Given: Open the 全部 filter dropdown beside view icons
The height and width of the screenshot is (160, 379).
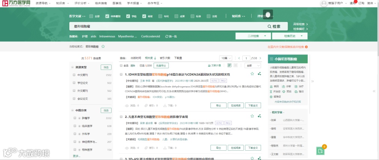Looking at the screenshot, I should [x=253, y=65].
